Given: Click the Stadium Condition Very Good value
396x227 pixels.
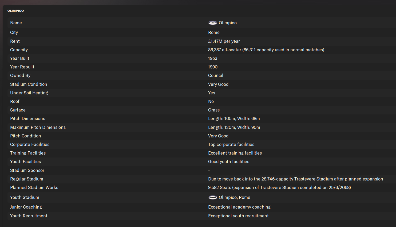Looking at the screenshot, I should tap(218, 84).
